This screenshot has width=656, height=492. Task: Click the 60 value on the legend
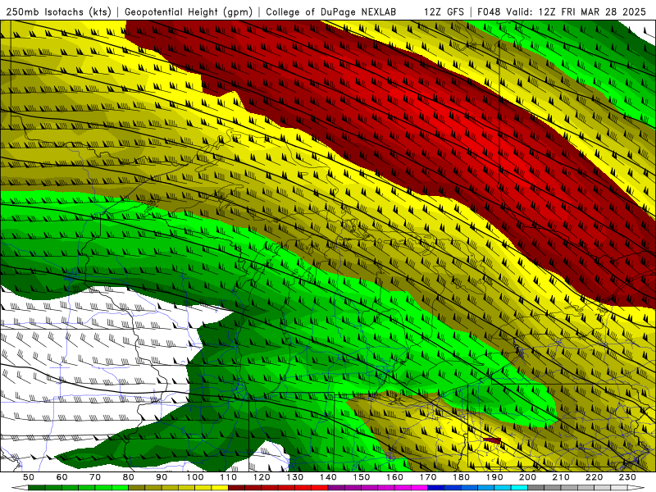click(x=61, y=477)
